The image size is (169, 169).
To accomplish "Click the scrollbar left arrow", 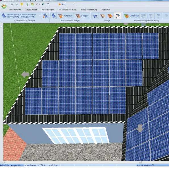I will coord(5,162).
